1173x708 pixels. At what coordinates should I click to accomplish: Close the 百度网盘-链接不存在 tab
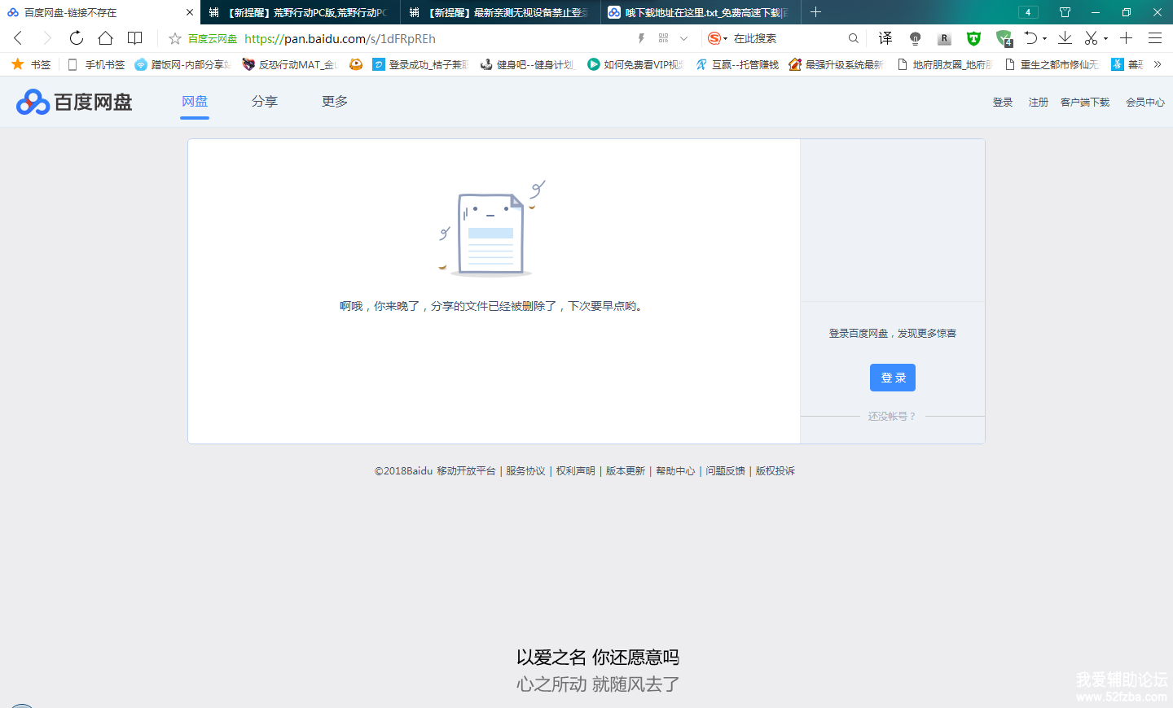[x=190, y=12]
